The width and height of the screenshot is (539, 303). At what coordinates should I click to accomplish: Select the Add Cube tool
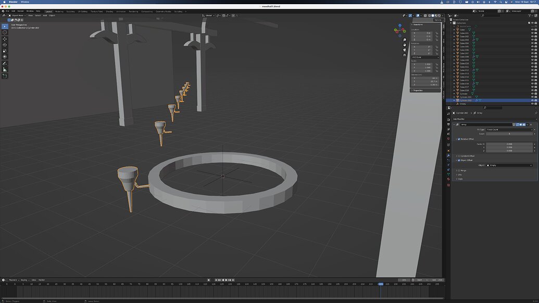5,76
